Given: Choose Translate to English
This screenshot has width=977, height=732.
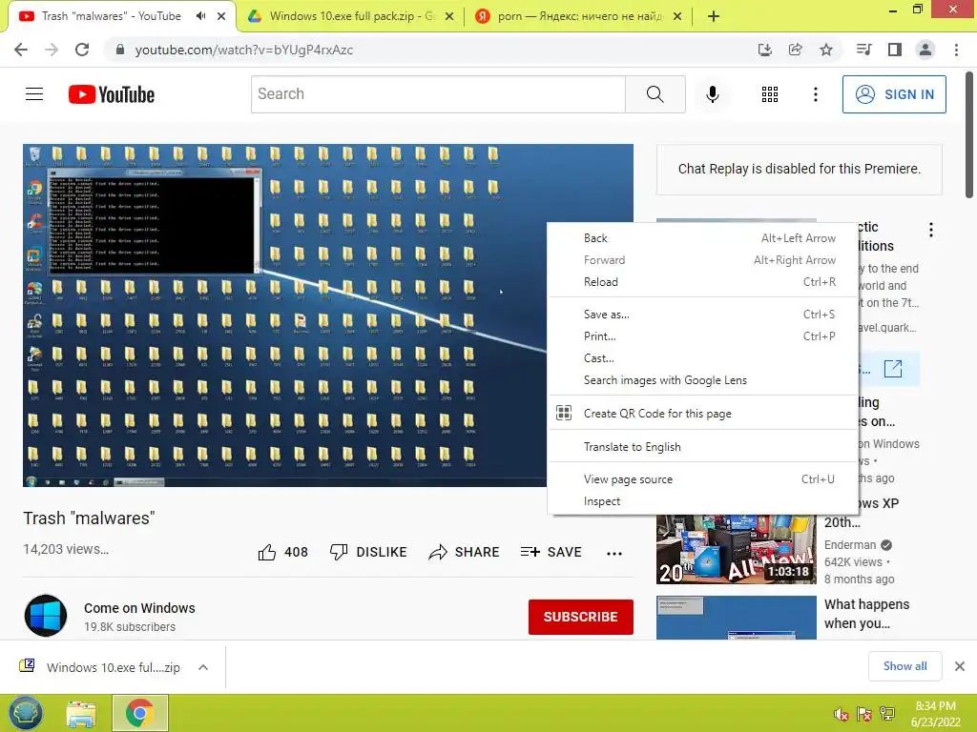Looking at the screenshot, I should 703,447.
